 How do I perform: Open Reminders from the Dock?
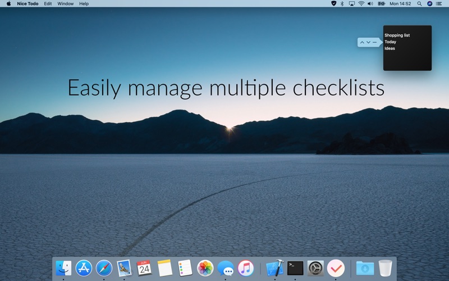(185, 268)
